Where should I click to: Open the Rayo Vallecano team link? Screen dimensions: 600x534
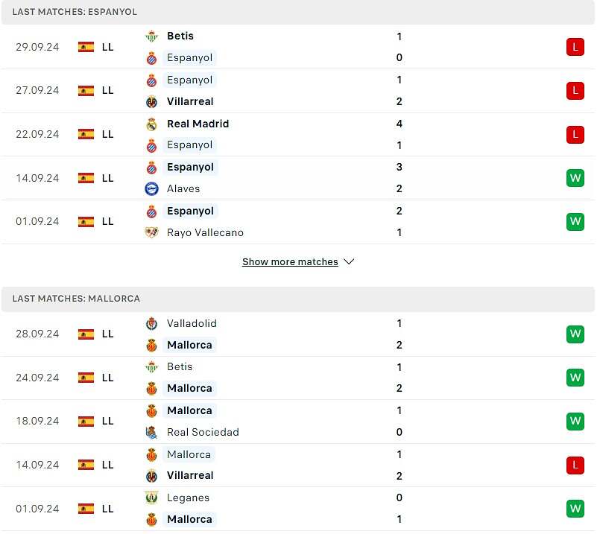tap(206, 233)
